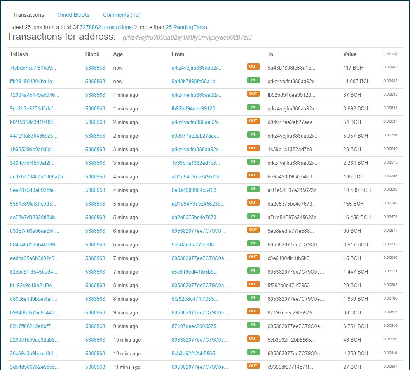Open transaction hash bf21996dc3d19184
This screenshot has height=370, width=410.
point(33,122)
